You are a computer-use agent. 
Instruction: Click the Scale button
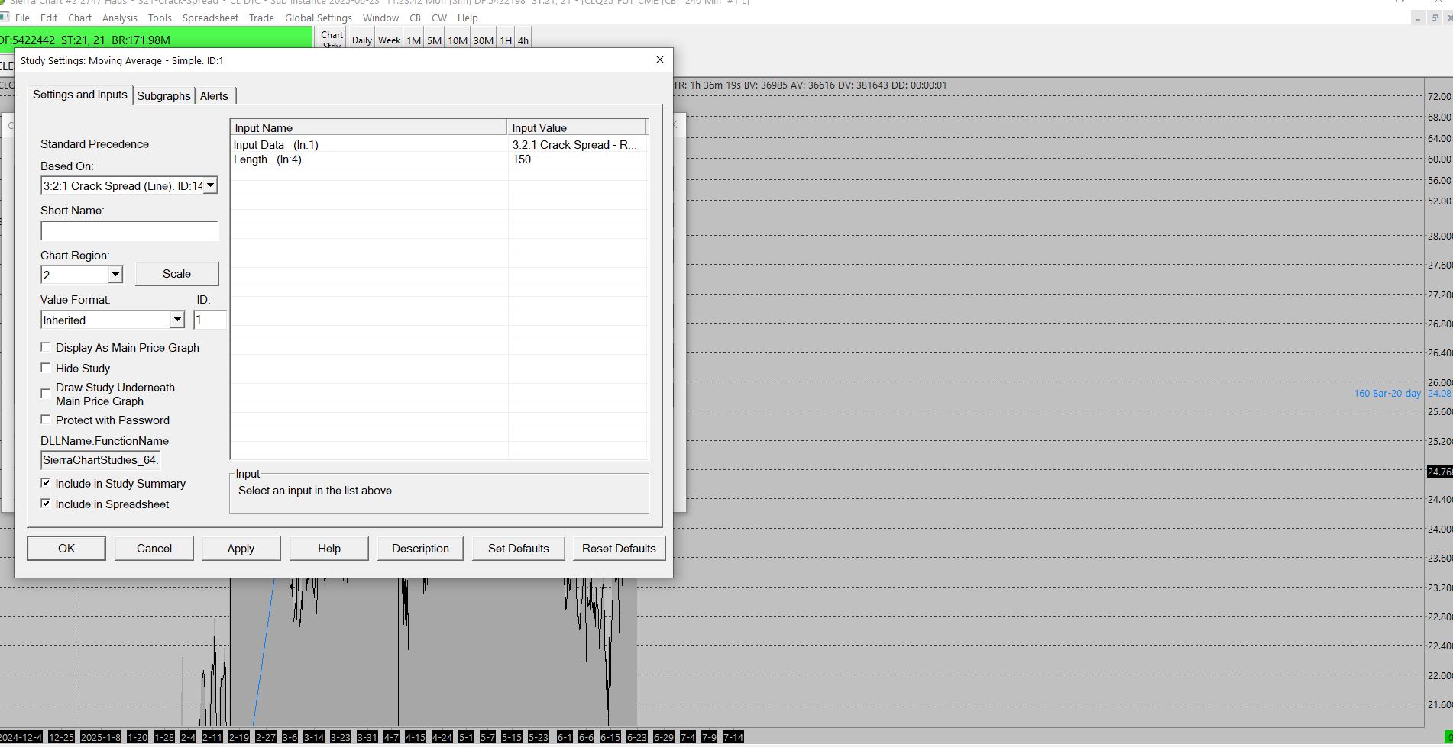point(176,274)
